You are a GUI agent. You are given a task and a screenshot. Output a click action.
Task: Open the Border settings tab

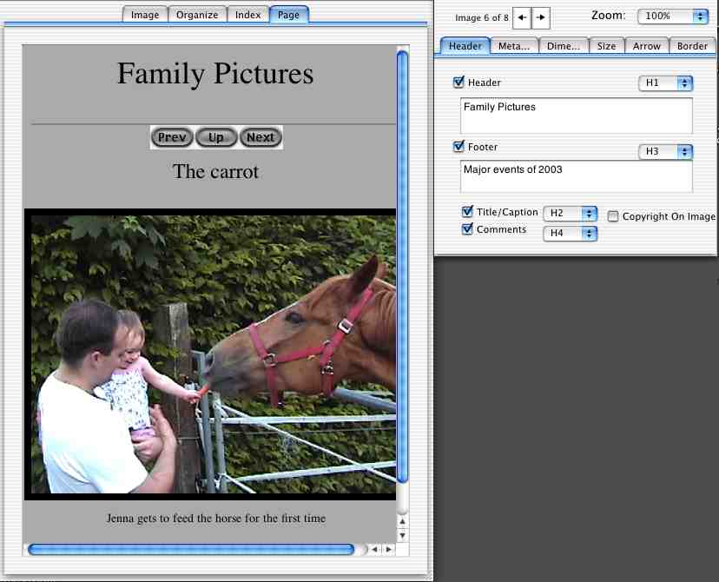692,46
